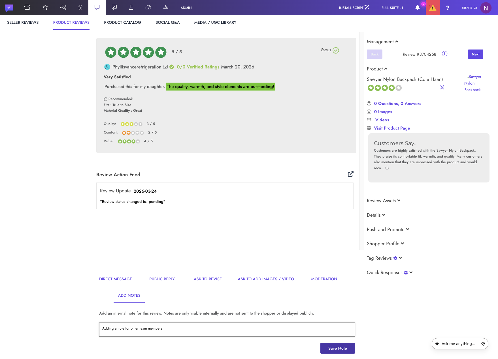Open the chat bubble reviews icon
The height and width of the screenshot is (359, 498).
click(x=97, y=7)
